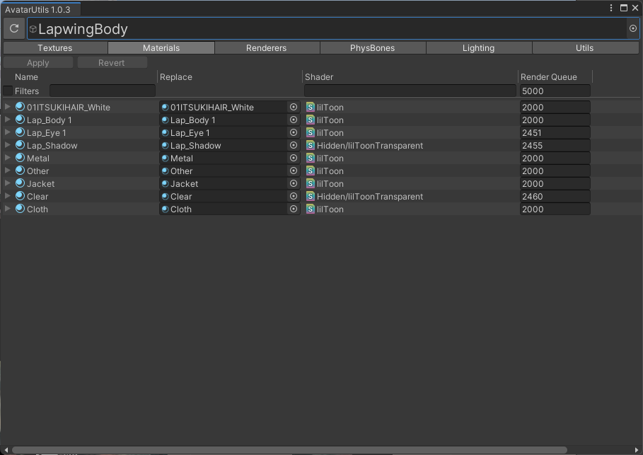Click the horizontal scrollbar at the bottom
643x455 pixels.
pyautogui.click(x=290, y=450)
